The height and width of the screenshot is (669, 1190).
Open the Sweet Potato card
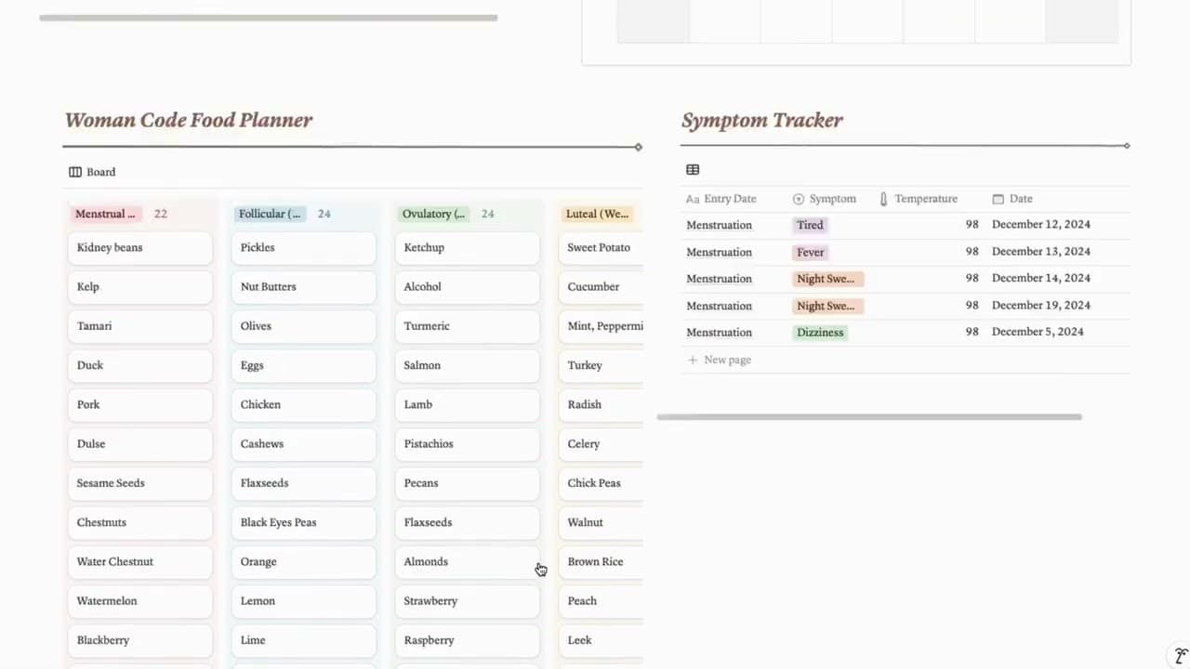[x=602, y=248]
